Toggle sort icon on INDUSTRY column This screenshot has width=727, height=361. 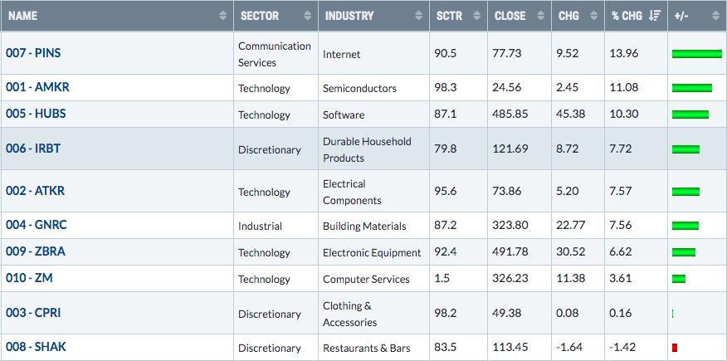[x=418, y=16]
